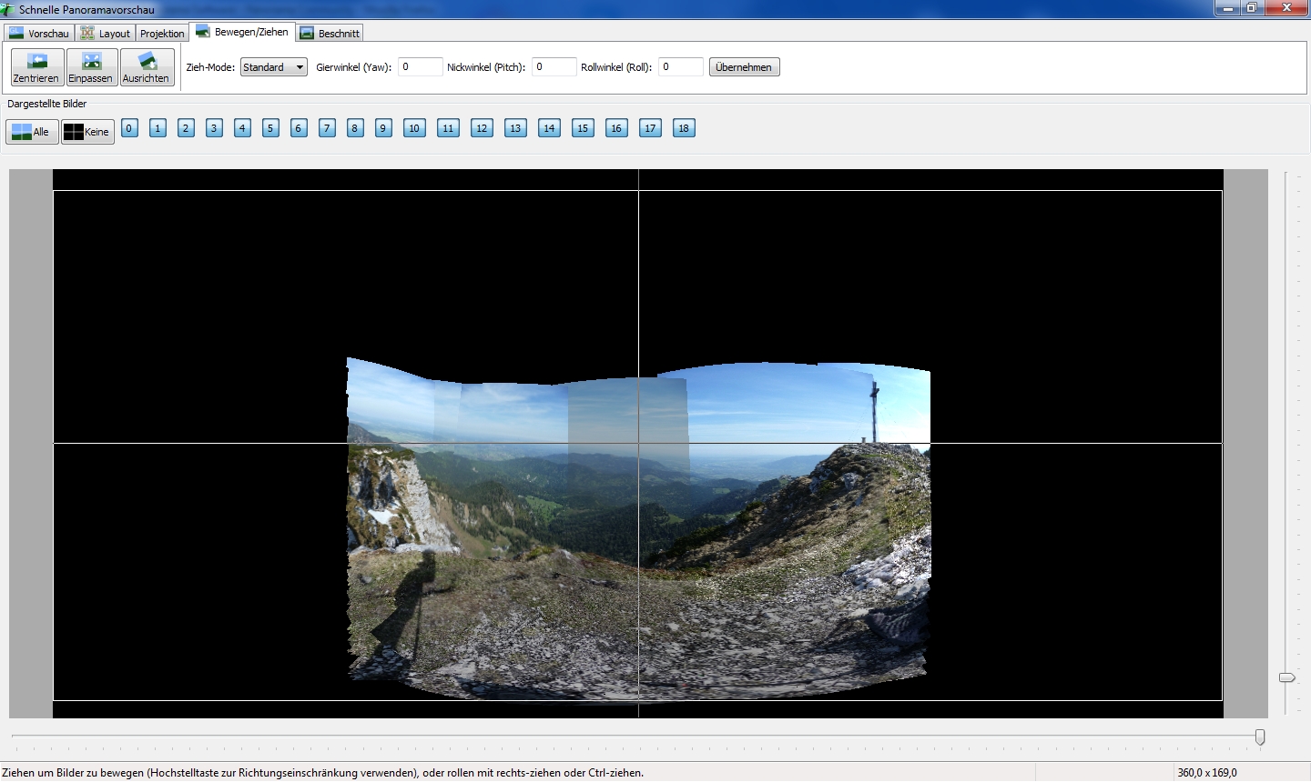Click the Einpassen (fit) icon button
The height and width of the screenshot is (782, 1311).
91,67
